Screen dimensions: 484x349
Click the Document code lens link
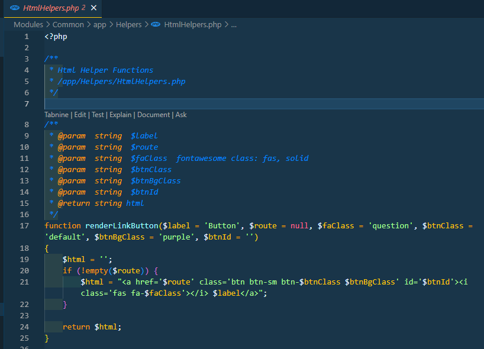pos(153,115)
